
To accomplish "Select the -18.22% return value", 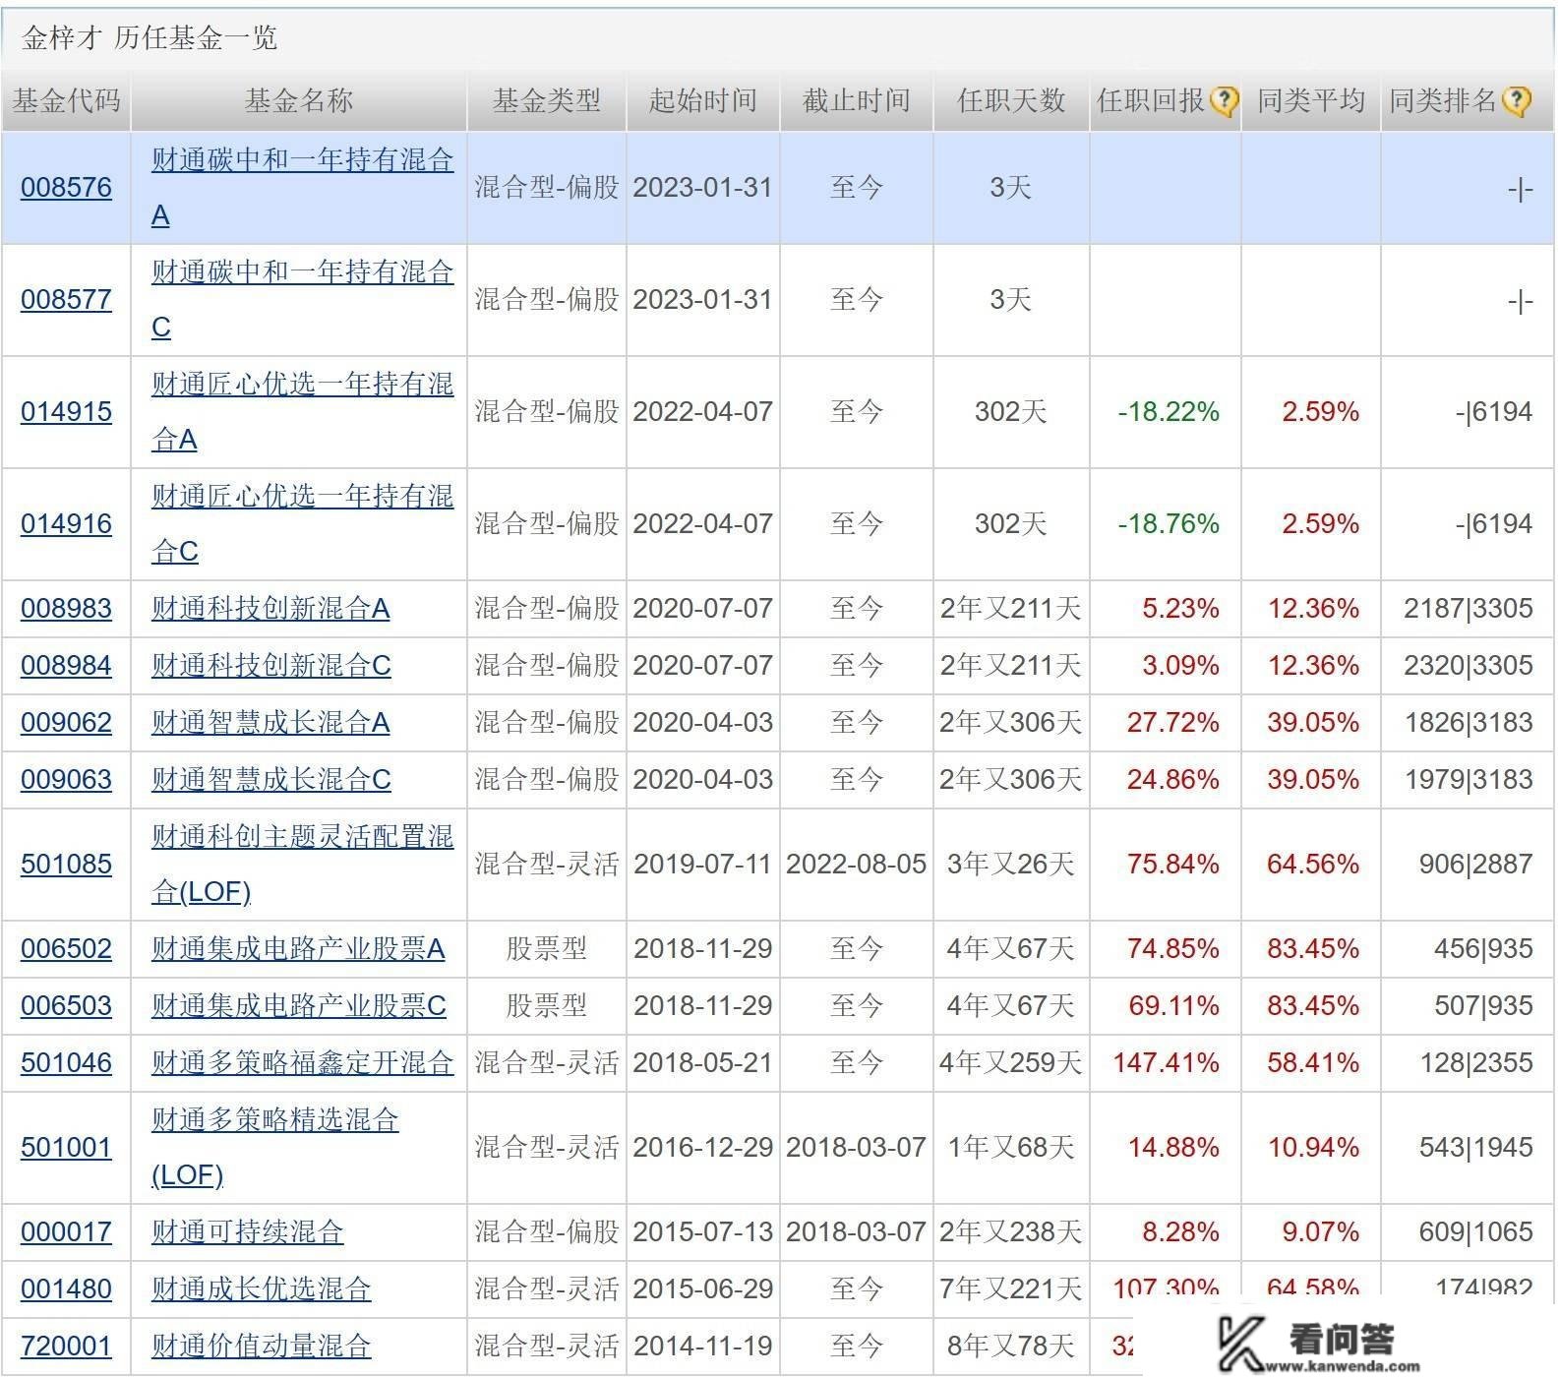I will tap(1169, 411).
